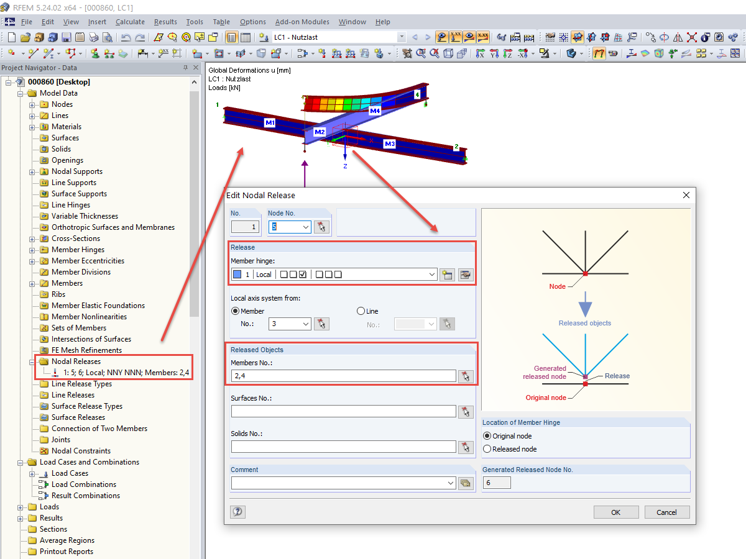
Task: Choose the Line option under Local axis system
Action: [x=361, y=311]
